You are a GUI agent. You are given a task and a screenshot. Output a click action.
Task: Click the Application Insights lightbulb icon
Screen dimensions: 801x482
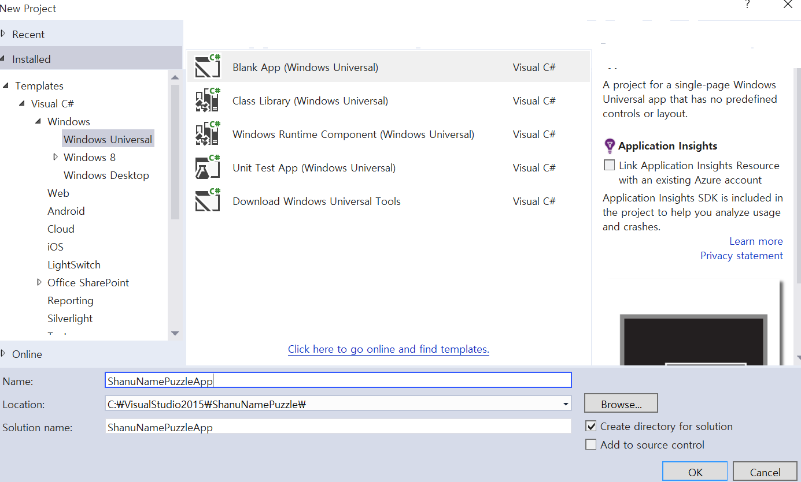(x=609, y=145)
